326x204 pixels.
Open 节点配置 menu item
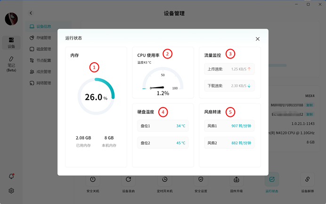click(x=43, y=60)
